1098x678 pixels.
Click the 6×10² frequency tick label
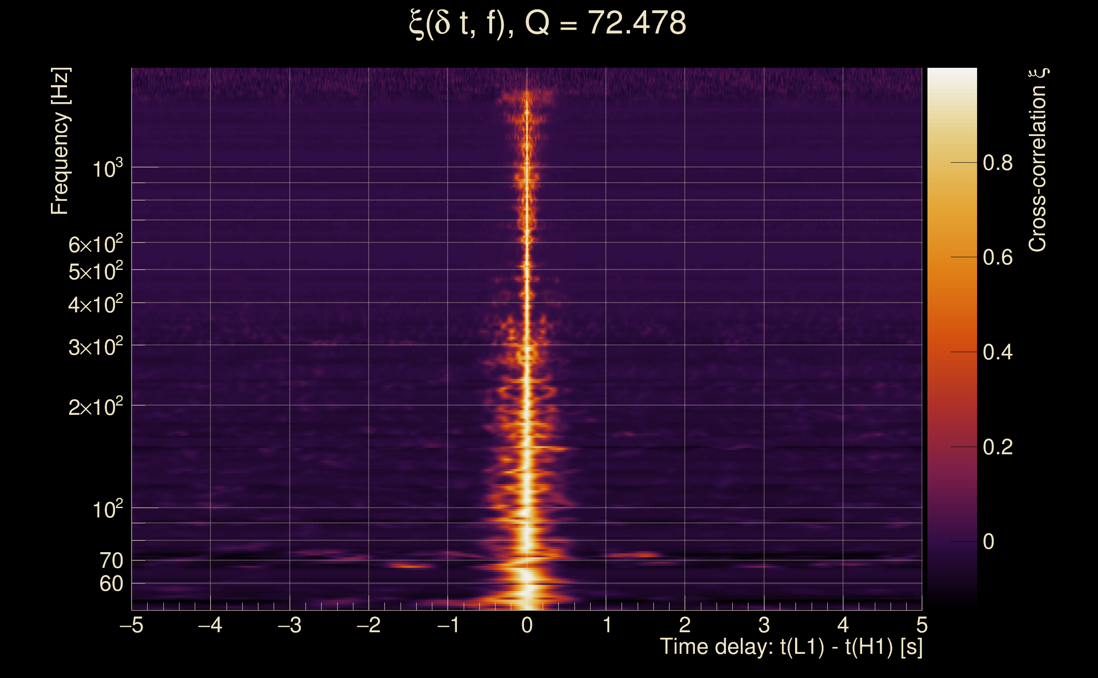coord(95,245)
